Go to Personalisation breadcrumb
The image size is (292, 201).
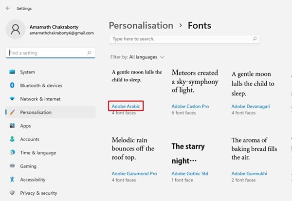click(141, 25)
